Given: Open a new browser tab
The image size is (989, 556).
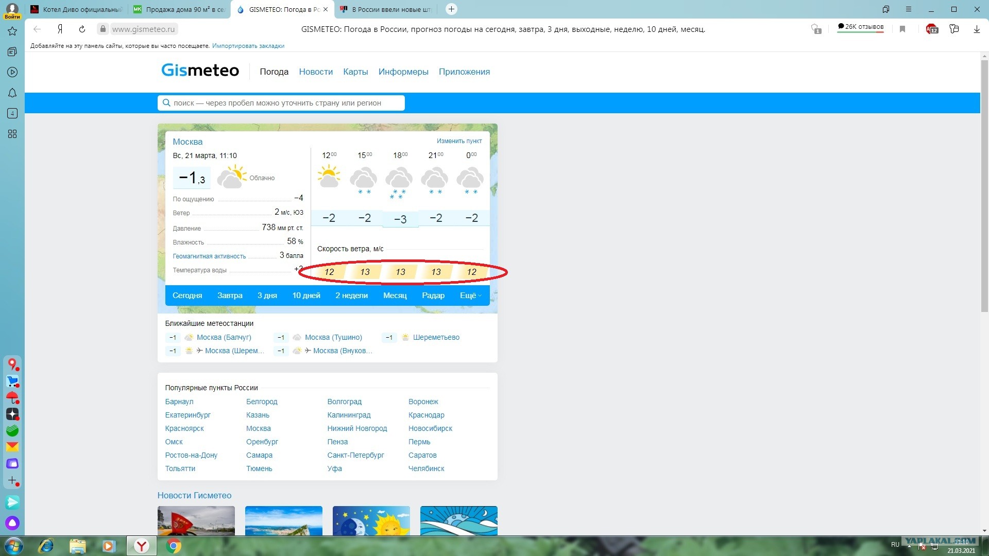Looking at the screenshot, I should [451, 9].
